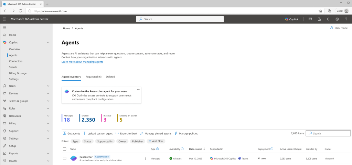352x165 pixels.
Task: Click the help question mark icon
Action: (x=346, y=19)
